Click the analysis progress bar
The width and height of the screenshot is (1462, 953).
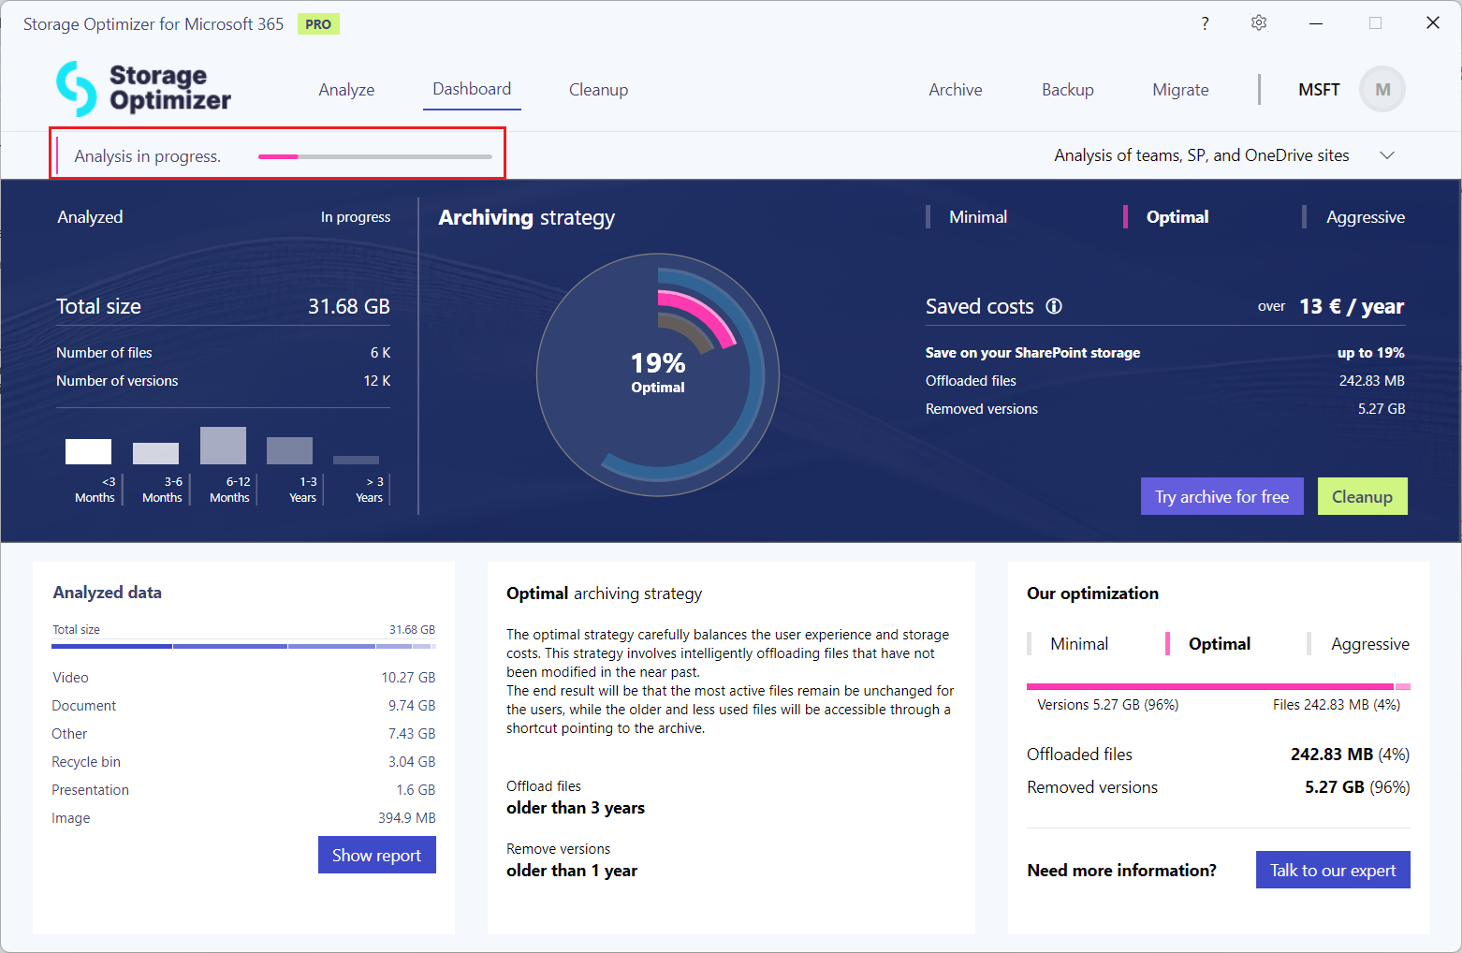tap(374, 156)
